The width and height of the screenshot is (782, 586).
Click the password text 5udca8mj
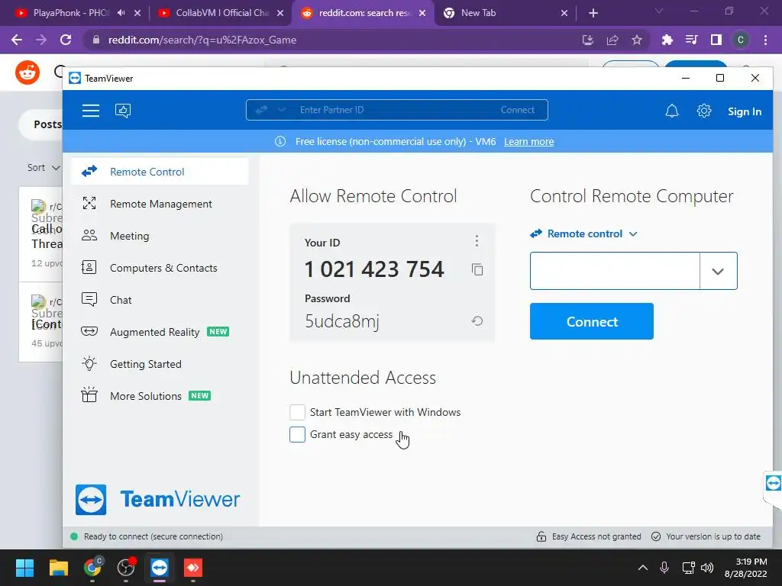pos(342,321)
